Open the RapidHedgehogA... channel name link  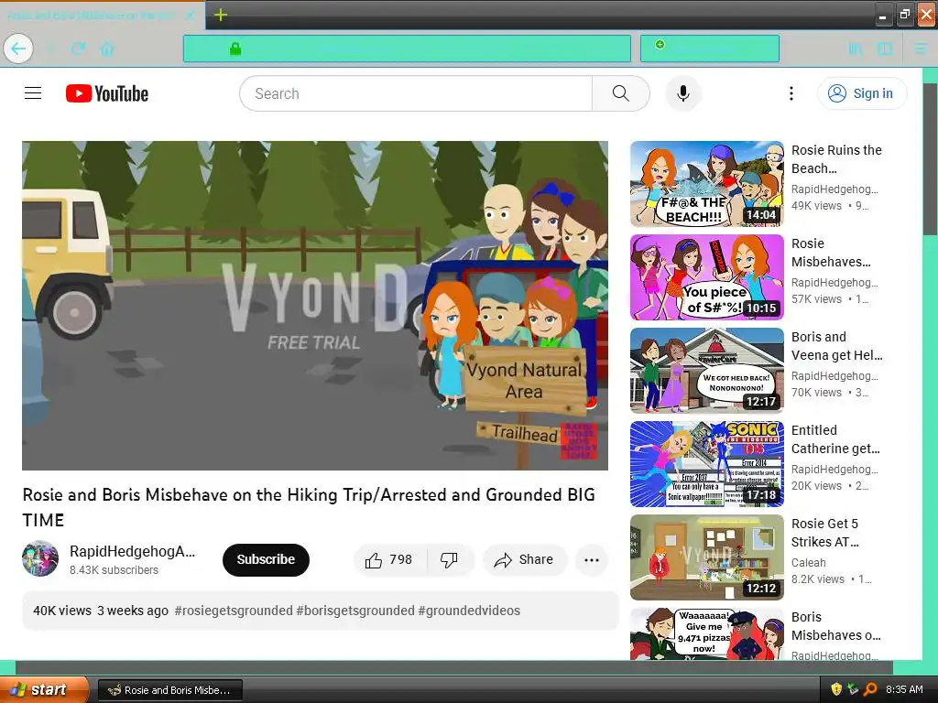[x=132, y=551]
